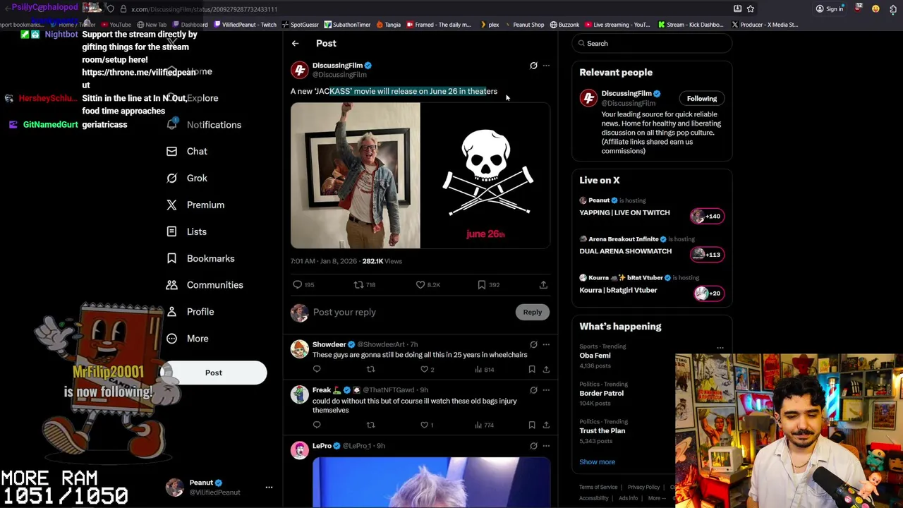This screenshot has width=903, height=508.
Task: Open more options on DiscussingFilm post
Action: (546, 66)
